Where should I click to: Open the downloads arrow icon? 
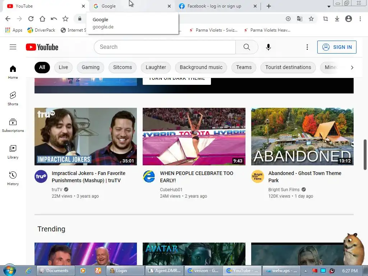[x=337, y=19]
